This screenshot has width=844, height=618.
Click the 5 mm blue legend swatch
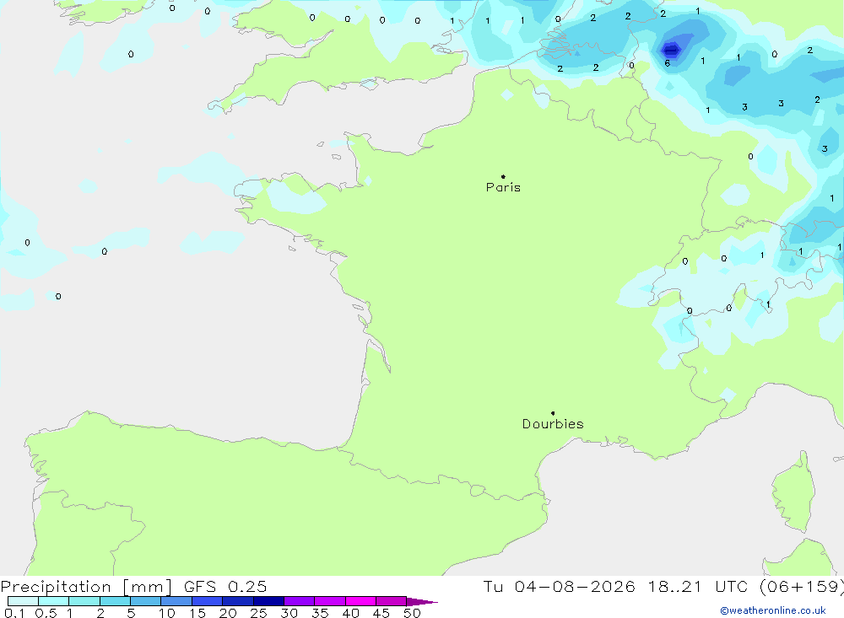(x=145, y=601)
